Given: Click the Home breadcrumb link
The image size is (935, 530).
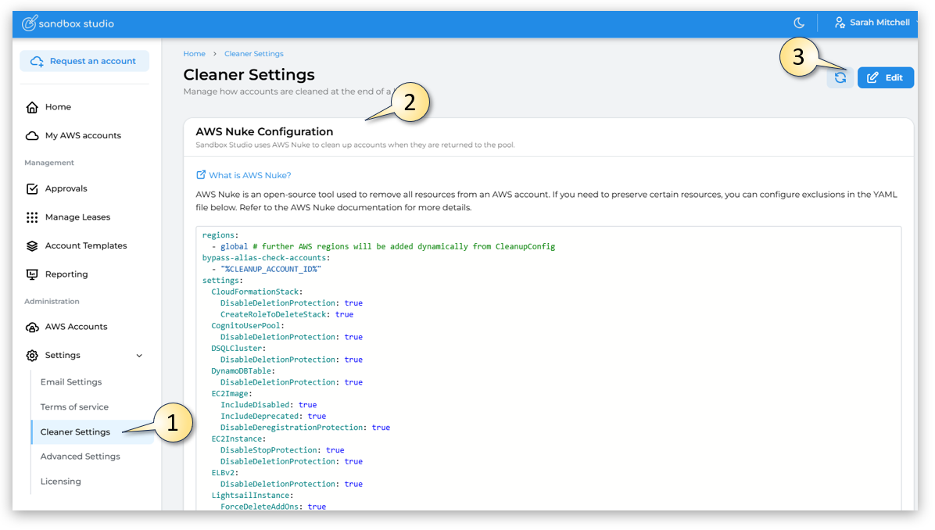Looking at the screenshot, I should pos(194,54).
